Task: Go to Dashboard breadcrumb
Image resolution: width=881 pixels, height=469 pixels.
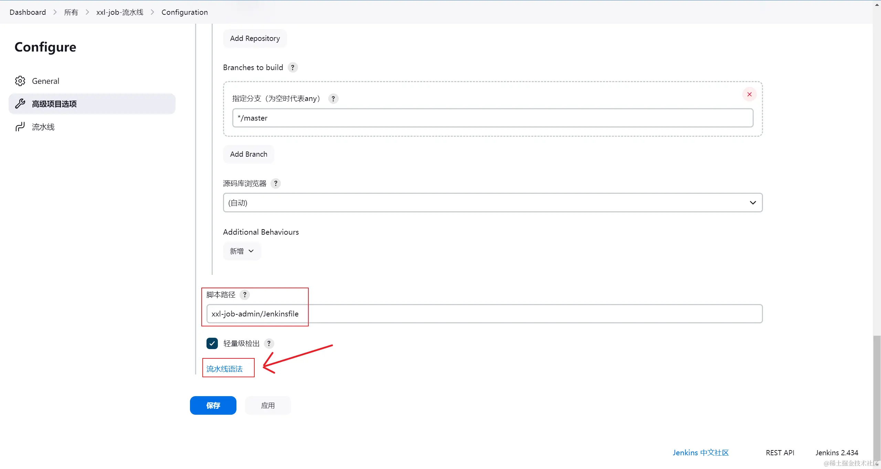Action: [28, 12]
